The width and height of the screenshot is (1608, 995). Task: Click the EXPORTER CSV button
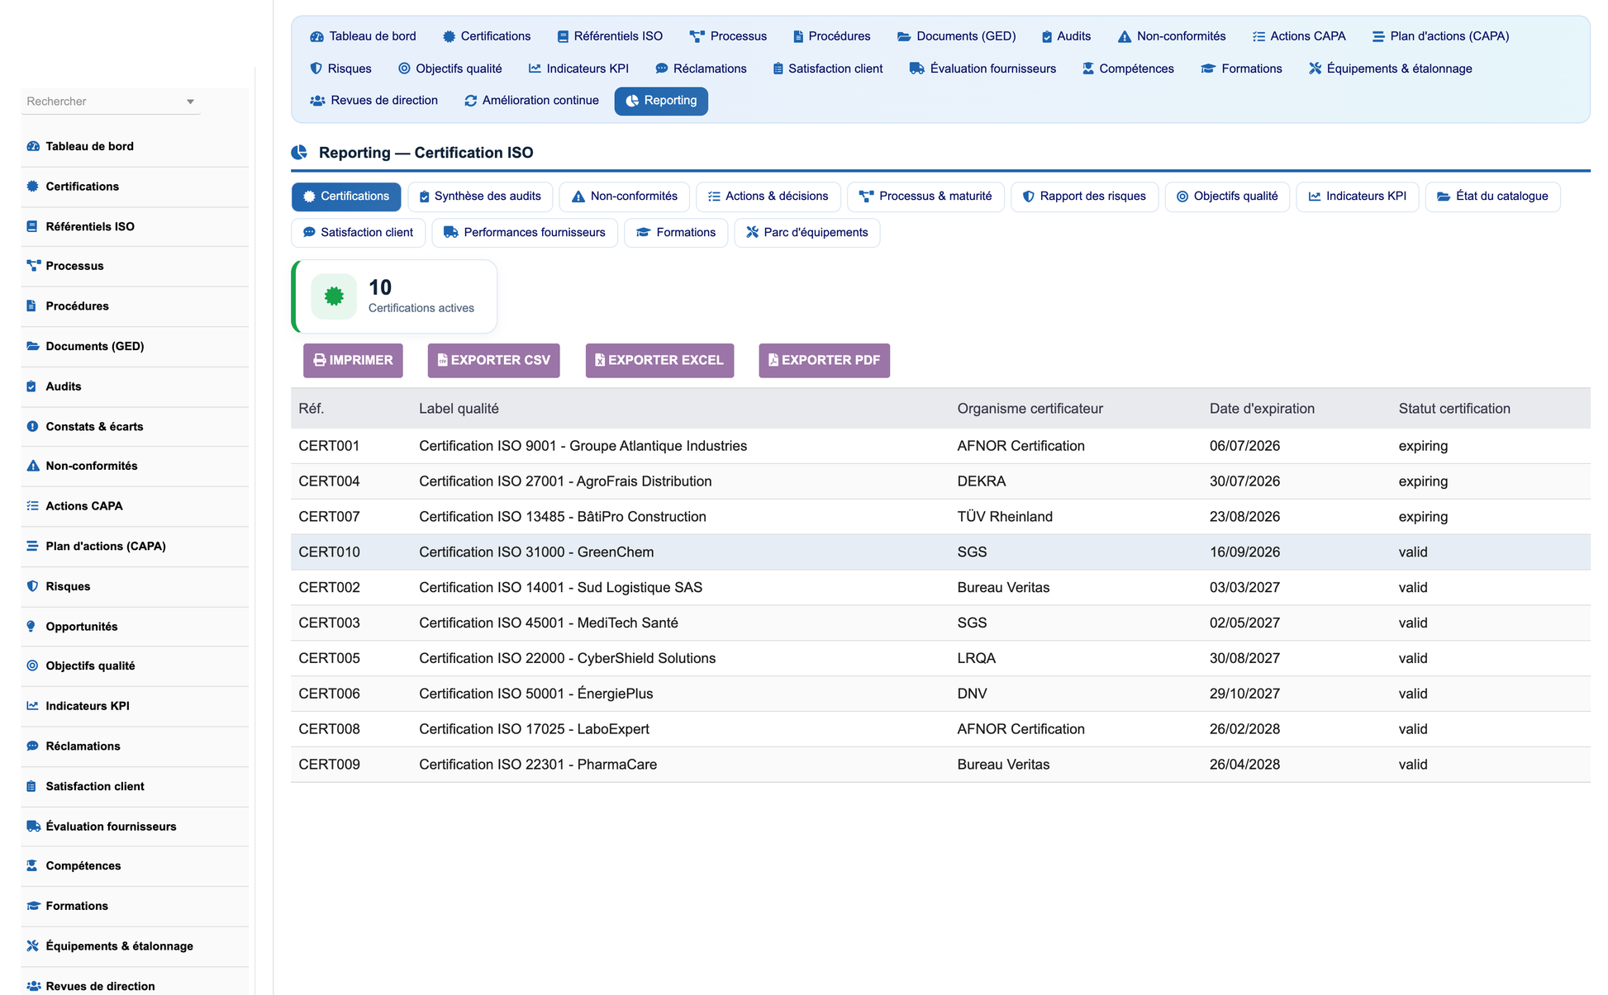(493, 361)
